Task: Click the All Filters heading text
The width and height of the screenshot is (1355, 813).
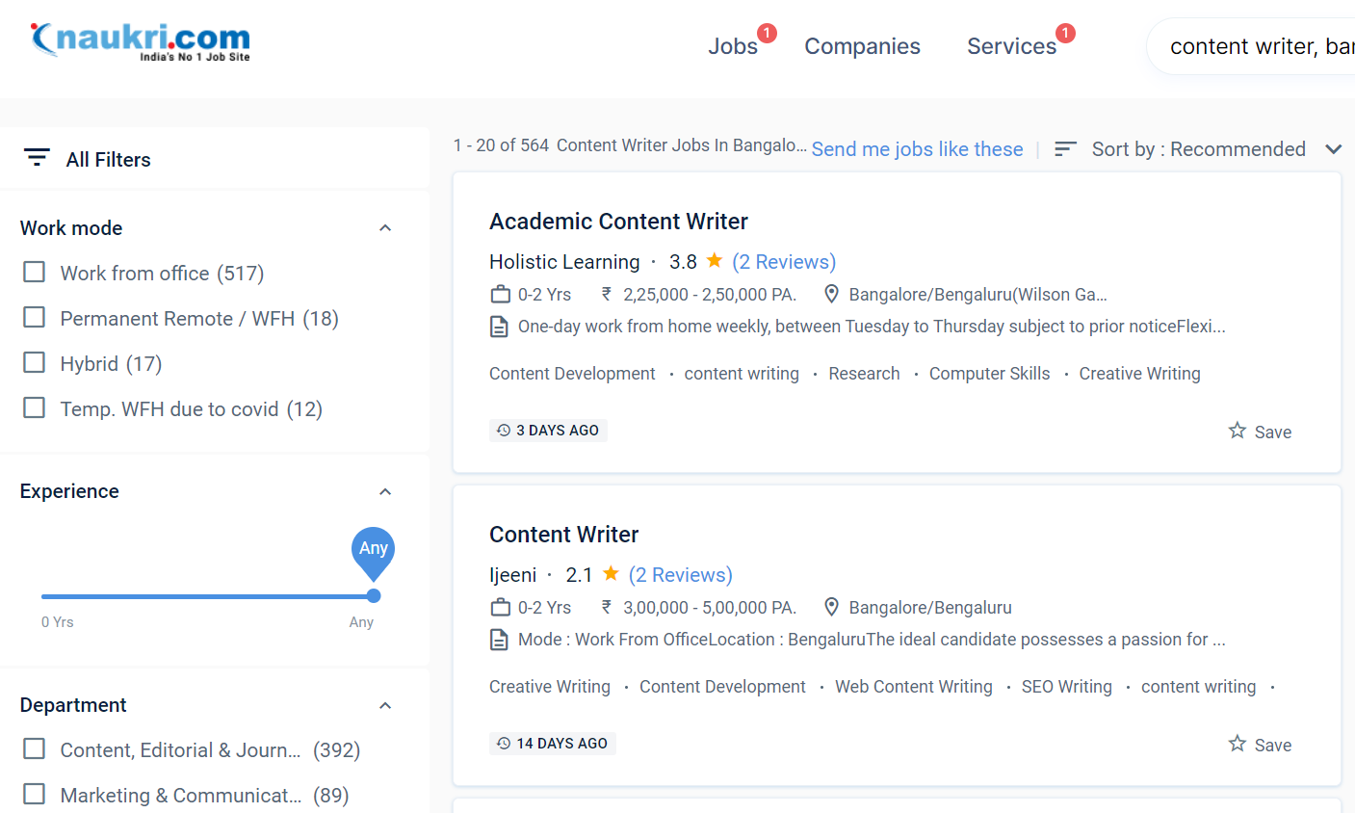Action: pyautogui.click(x=109, y=160)
